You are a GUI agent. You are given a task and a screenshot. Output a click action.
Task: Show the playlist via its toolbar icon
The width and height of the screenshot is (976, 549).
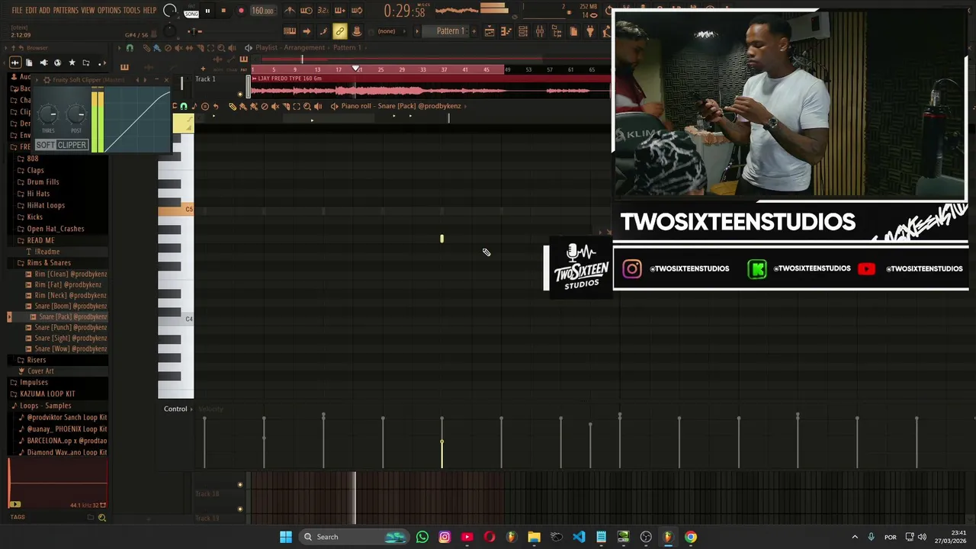pos(490,31)
